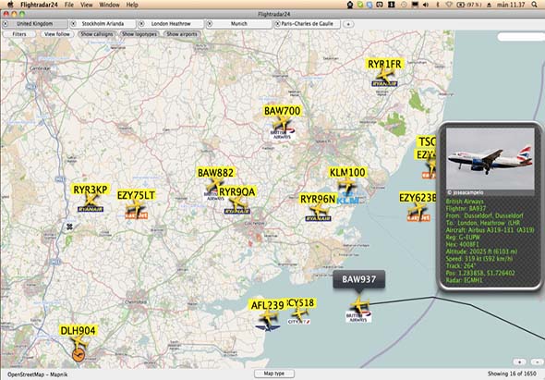Click the yellow DLH904 callsign label

[78, 331]
